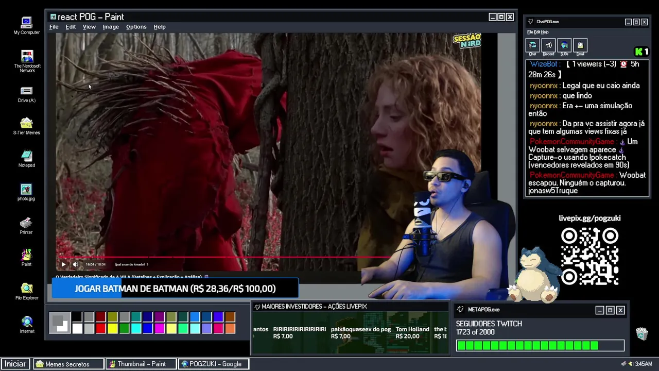
Task: Click the livepix.gg/pogzuki link text
Action: click(589, 218)
